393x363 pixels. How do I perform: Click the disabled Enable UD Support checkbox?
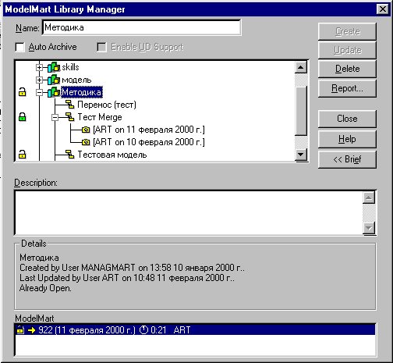click(x=101, y=48)
